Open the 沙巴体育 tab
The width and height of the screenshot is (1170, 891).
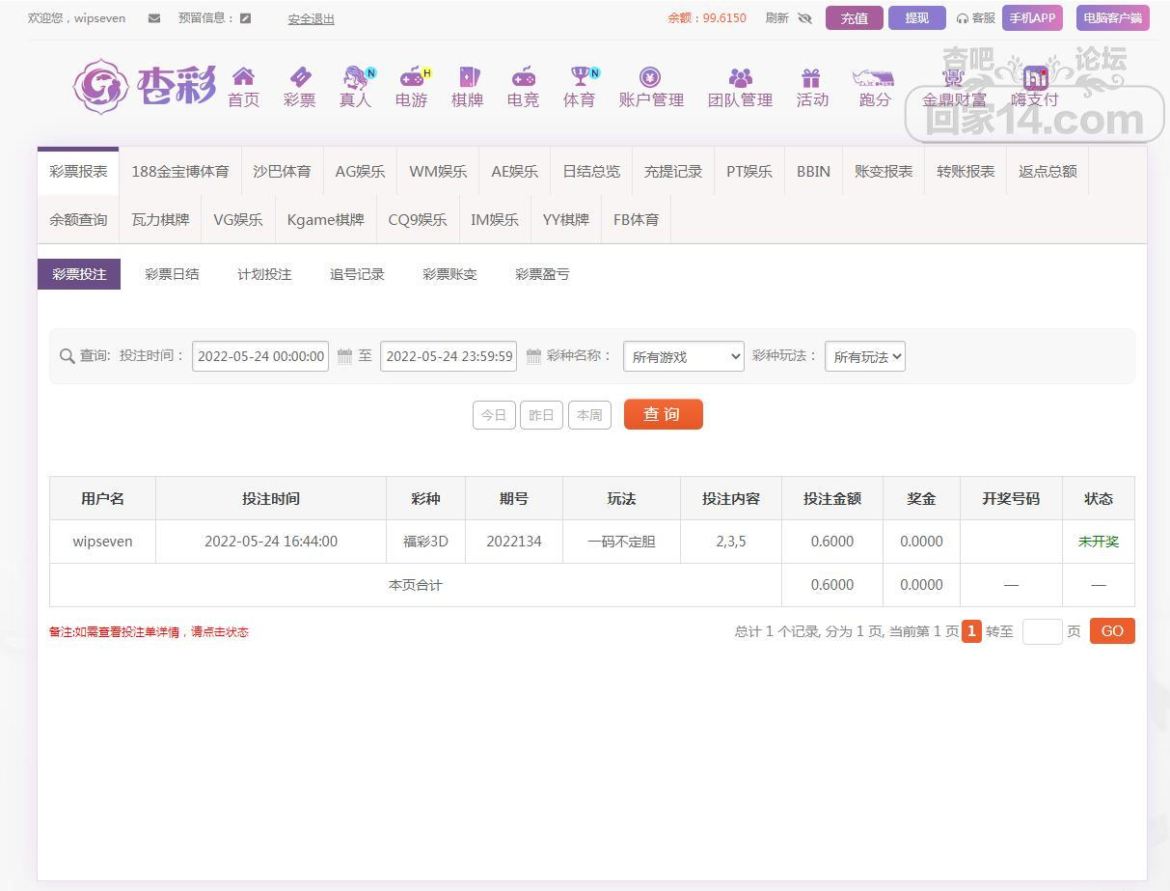[282, 171]
